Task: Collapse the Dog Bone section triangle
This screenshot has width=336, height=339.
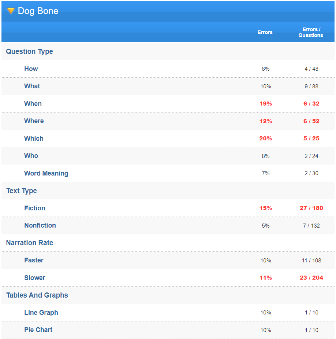Action: coord(11,11)
